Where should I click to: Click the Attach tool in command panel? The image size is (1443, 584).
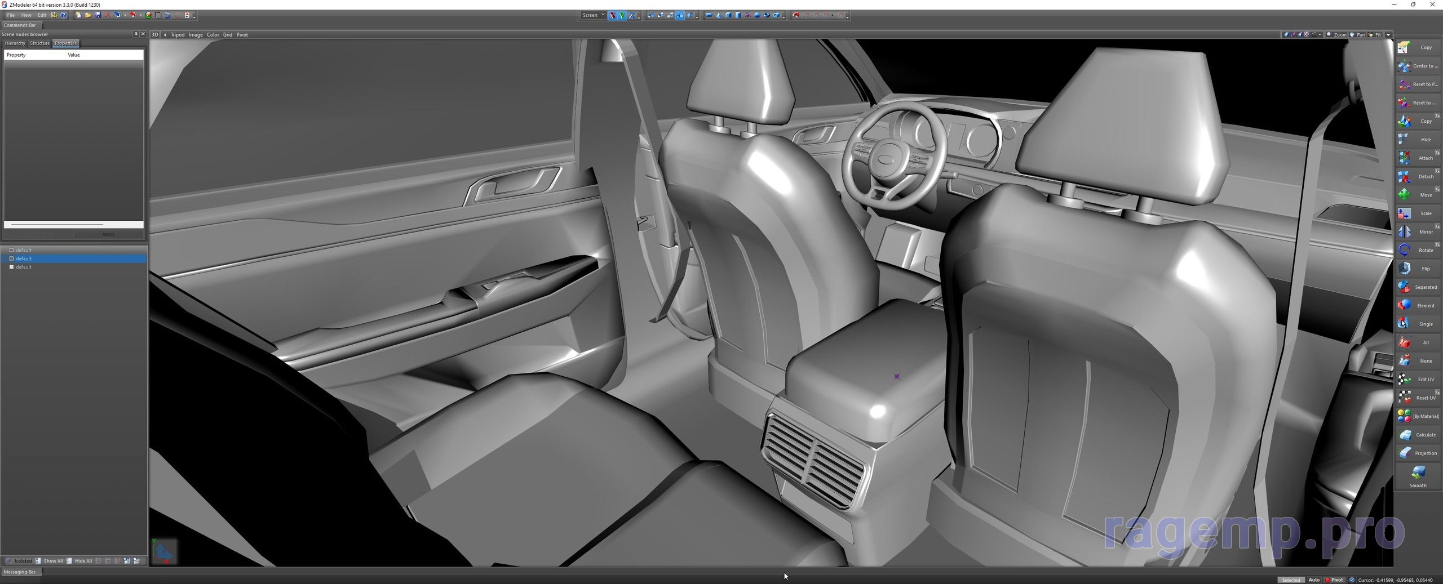pyautogui.click(x=1417, y=158)
